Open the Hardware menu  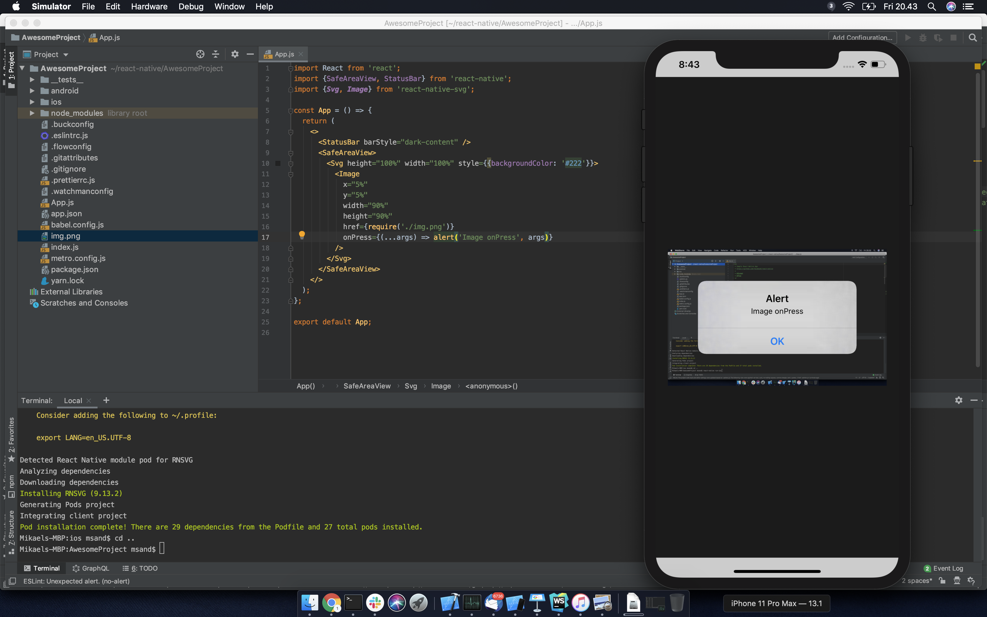pyautogui.click(x=149, y=6)
